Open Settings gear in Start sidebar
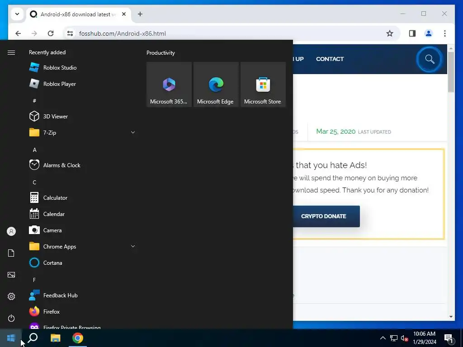Screen dimensions: 463x347 [x=11, y=296]
